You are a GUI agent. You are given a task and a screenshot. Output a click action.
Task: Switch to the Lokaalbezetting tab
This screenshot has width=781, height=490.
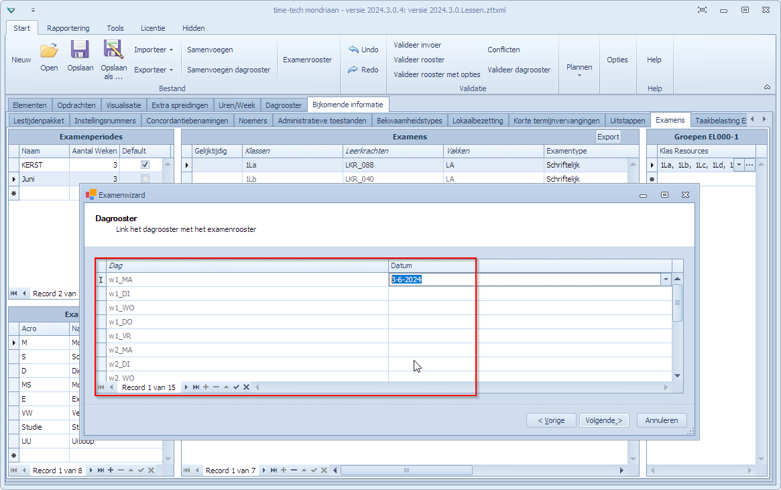(x=478, y=121)
